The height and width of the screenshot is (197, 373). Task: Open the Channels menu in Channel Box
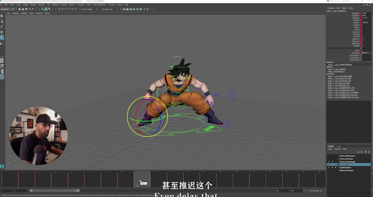(x=331, y=8)
